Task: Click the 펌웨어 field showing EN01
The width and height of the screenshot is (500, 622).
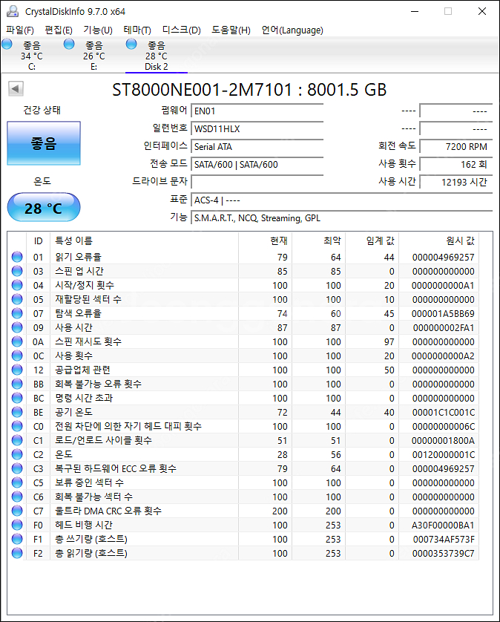Action: point(257,111)
